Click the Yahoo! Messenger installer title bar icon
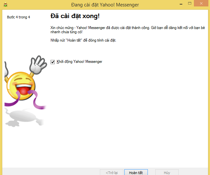The width and height of the screenshot is (210, 175). click(x=5, y=5)
